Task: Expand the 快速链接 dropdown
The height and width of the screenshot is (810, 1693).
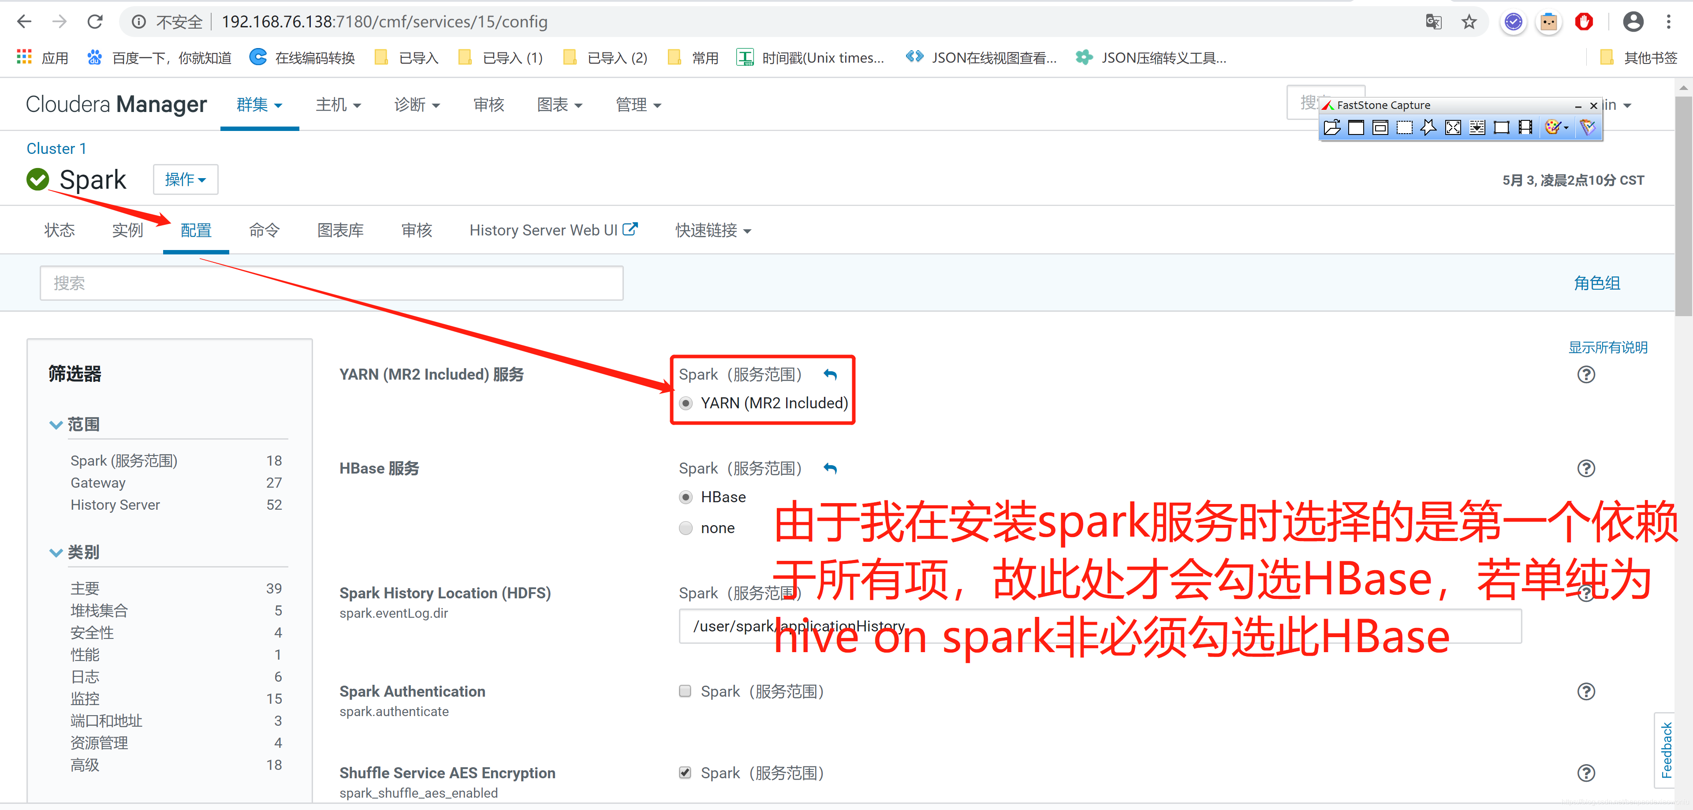Action: tap(712, 230)
